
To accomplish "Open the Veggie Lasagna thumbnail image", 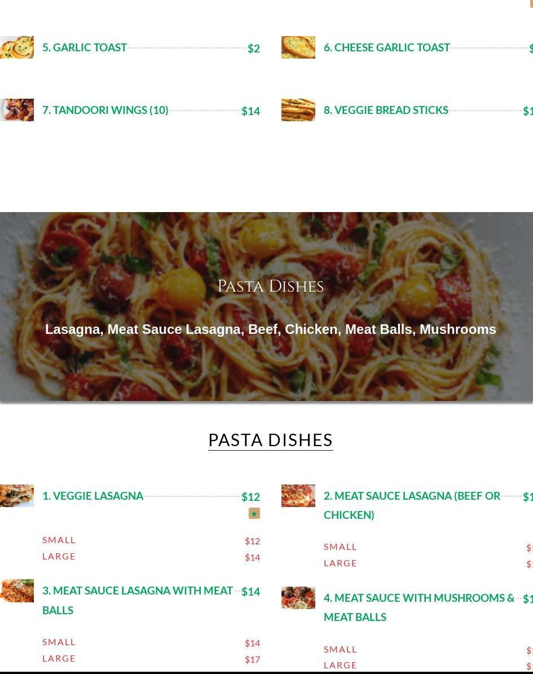I will coord(17,496).
